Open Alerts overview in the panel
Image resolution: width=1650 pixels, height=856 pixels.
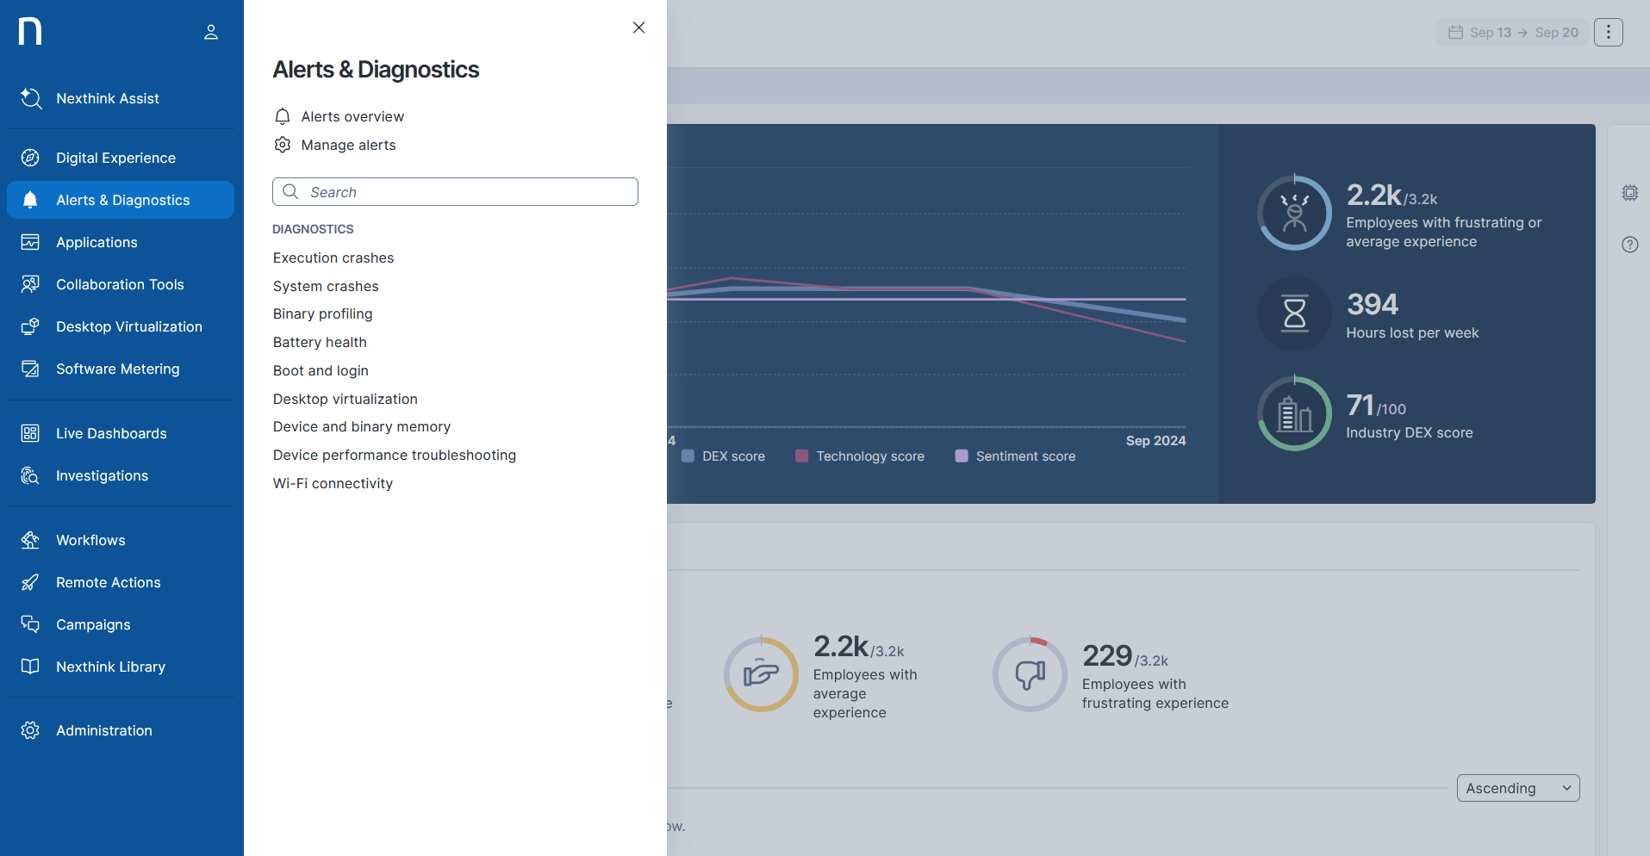(352, 116)
